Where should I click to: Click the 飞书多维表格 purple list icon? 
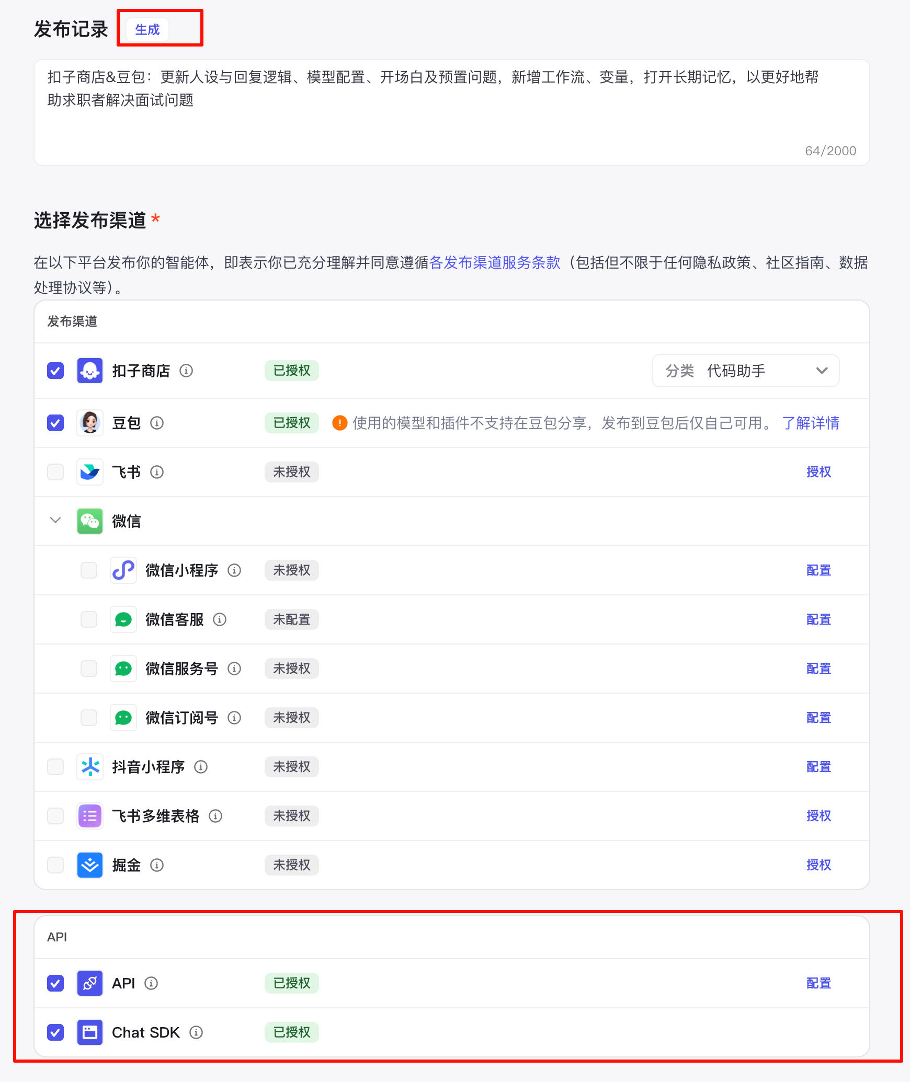click(90, 816)
